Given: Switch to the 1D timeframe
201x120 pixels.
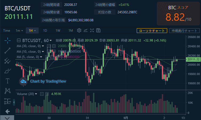Looking at the screenshot, I should pos(45,30).
